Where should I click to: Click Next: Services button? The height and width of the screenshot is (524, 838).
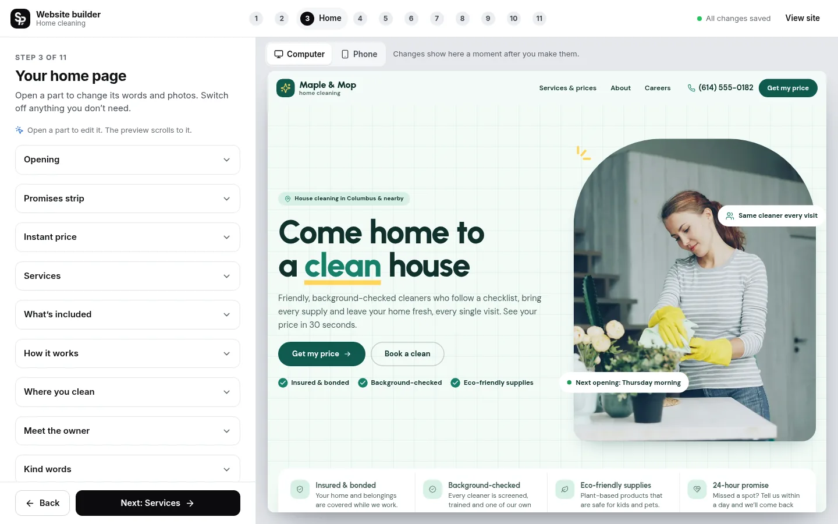click(x=158, y=503)
